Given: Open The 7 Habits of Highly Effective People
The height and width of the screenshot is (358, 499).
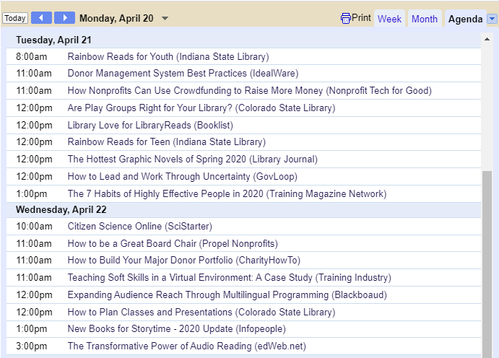Looking at the screenshot, I should pyautogui.click(x=227, y=194).
